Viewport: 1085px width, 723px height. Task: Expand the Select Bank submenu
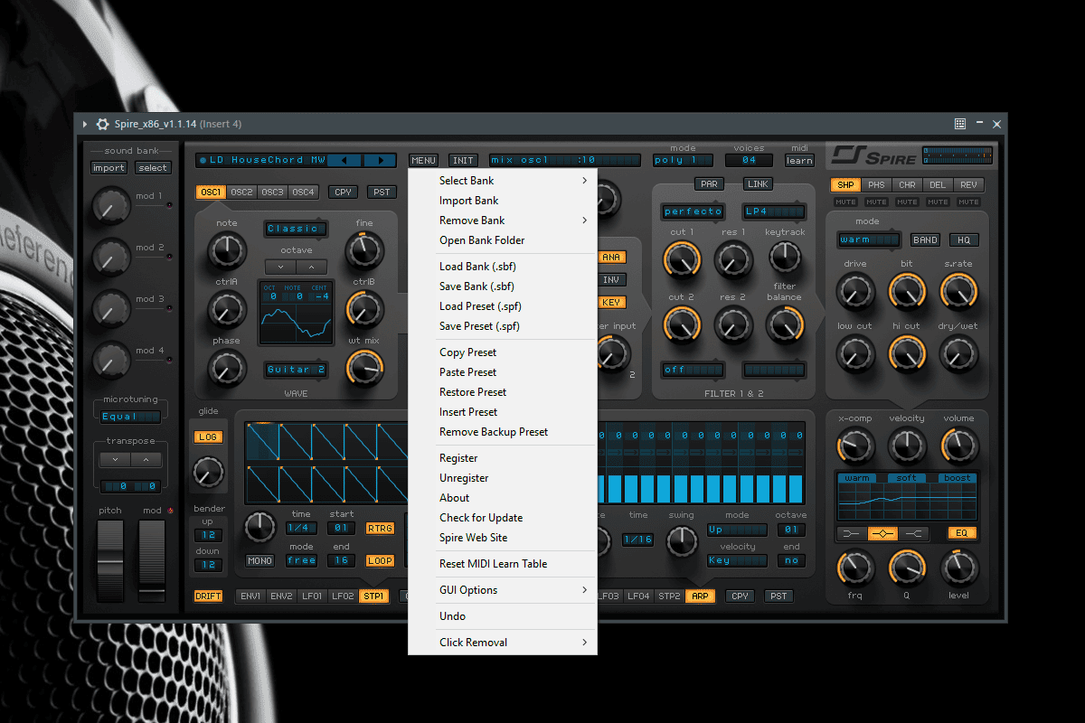click(x=503, y=181)
